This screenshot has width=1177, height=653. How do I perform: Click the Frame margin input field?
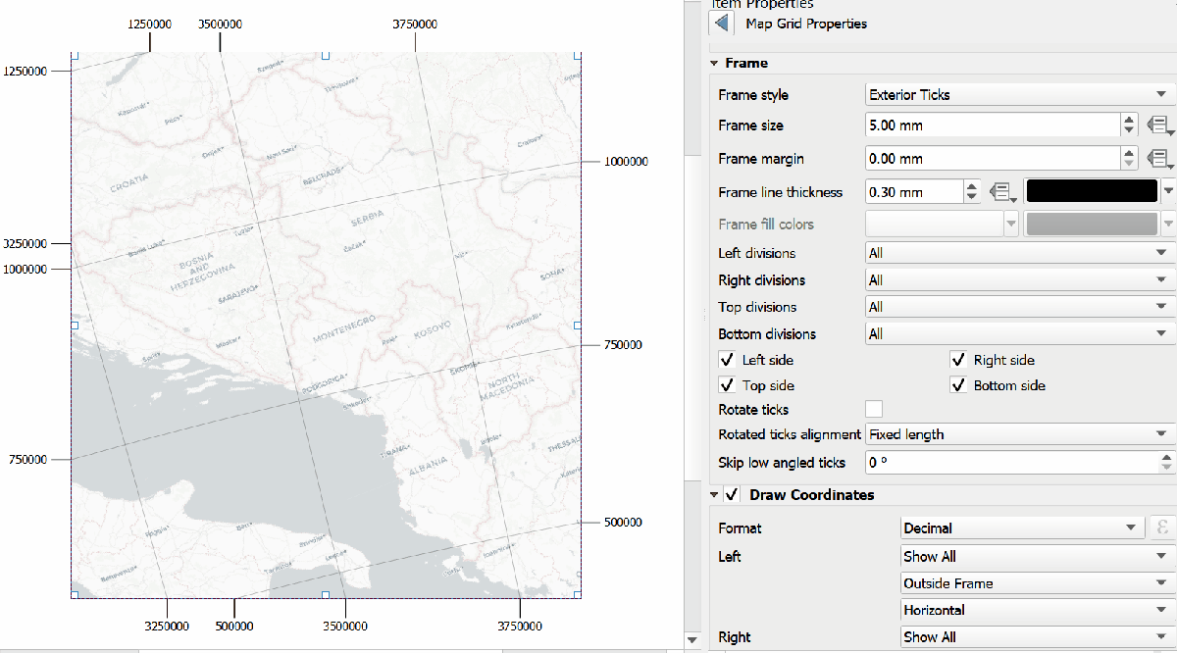pyautogui.click(x=991, y=159)
